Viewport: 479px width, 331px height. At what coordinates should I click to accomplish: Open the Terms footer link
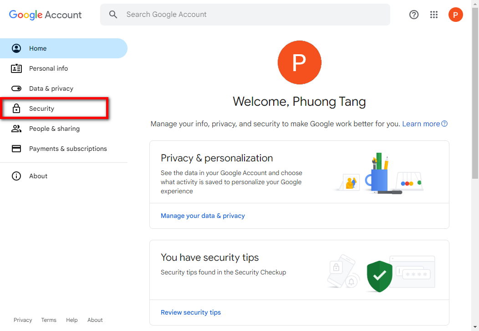tap(49, 320)
